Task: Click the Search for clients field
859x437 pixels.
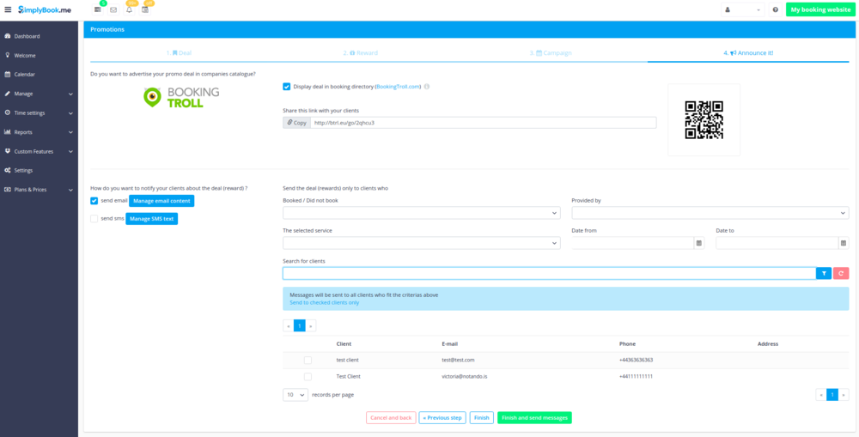Action: [x=548, y=273]
